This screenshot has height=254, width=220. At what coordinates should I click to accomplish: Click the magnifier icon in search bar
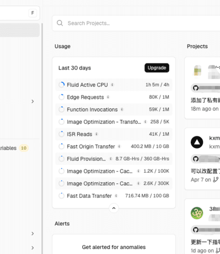click(60, 23)
